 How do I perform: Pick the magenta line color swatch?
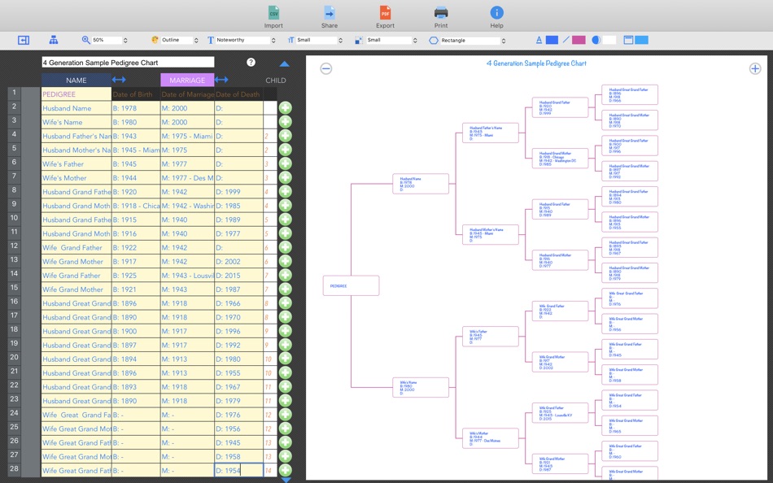pyautogui.click(x=579, y=40)
